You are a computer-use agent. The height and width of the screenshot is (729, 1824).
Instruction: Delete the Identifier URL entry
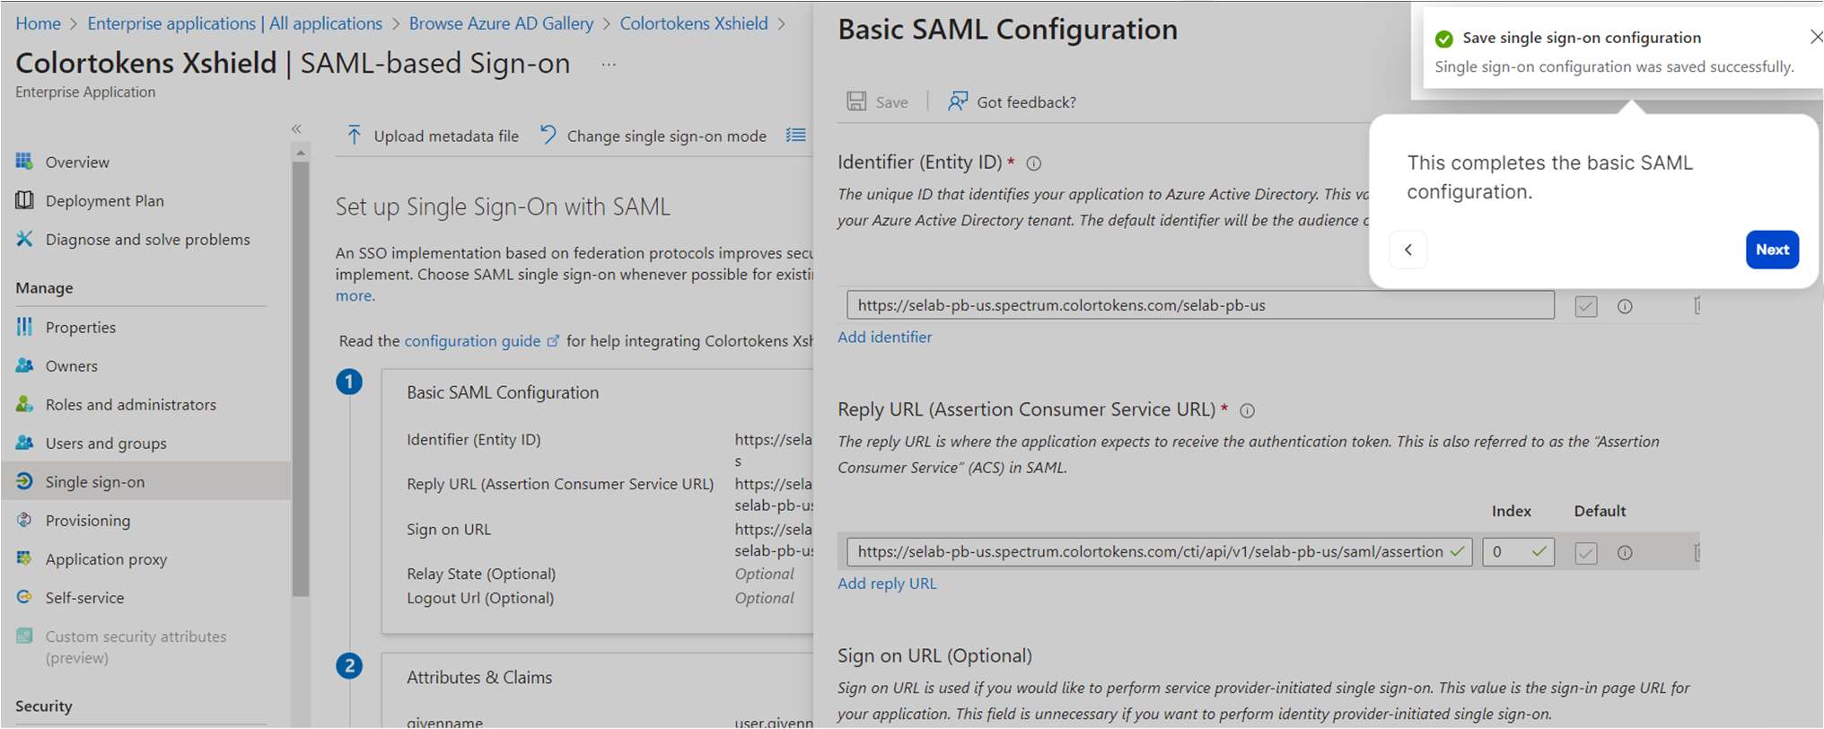[x=1696, y=306]
